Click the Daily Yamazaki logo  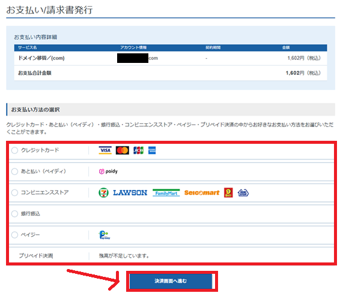228,192
